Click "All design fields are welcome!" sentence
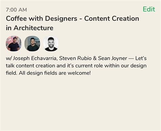The image size is (161, 131). [55, 73]
